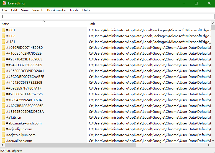Select the ##016F0D0D714E50B0 name text
The width and height of the screenshot is (215, 153).
[24, 48]
